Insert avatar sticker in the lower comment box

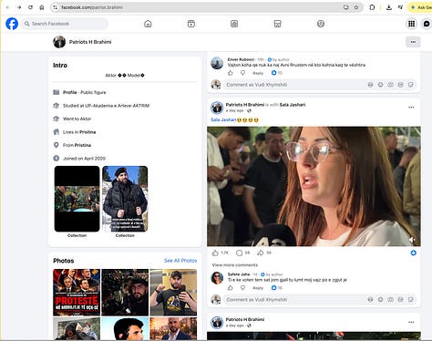pyautogui.click(x=370, y=300)
